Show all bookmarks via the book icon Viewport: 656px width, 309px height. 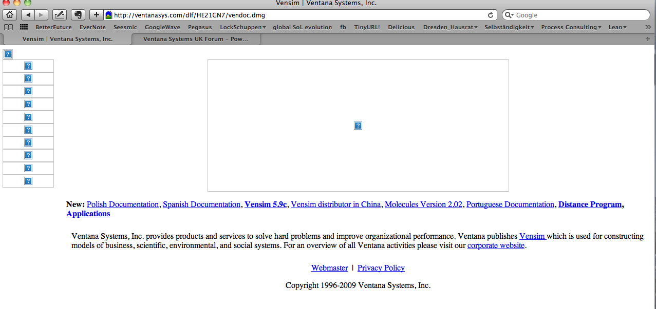coord(8,27)
